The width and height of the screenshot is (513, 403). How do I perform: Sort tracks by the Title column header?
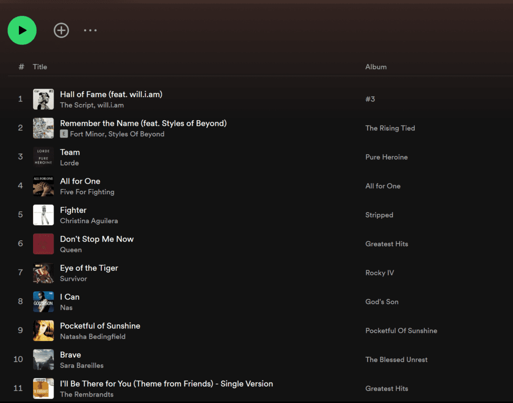click(40, 67)
